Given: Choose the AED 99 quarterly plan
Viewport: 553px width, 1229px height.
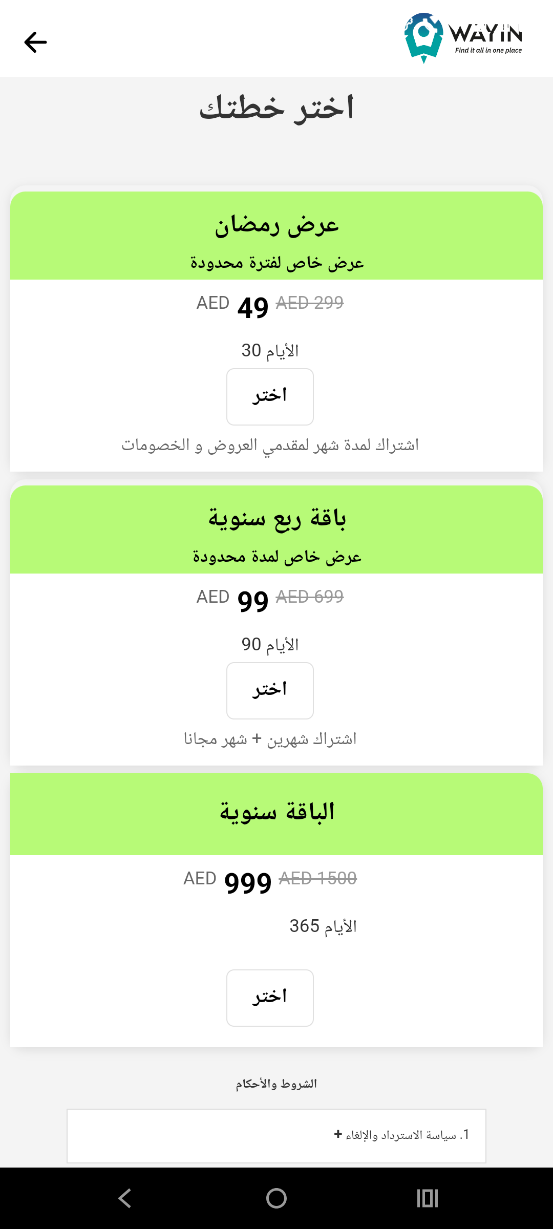Looking at the screenshot, I should [x=270, y=691].
